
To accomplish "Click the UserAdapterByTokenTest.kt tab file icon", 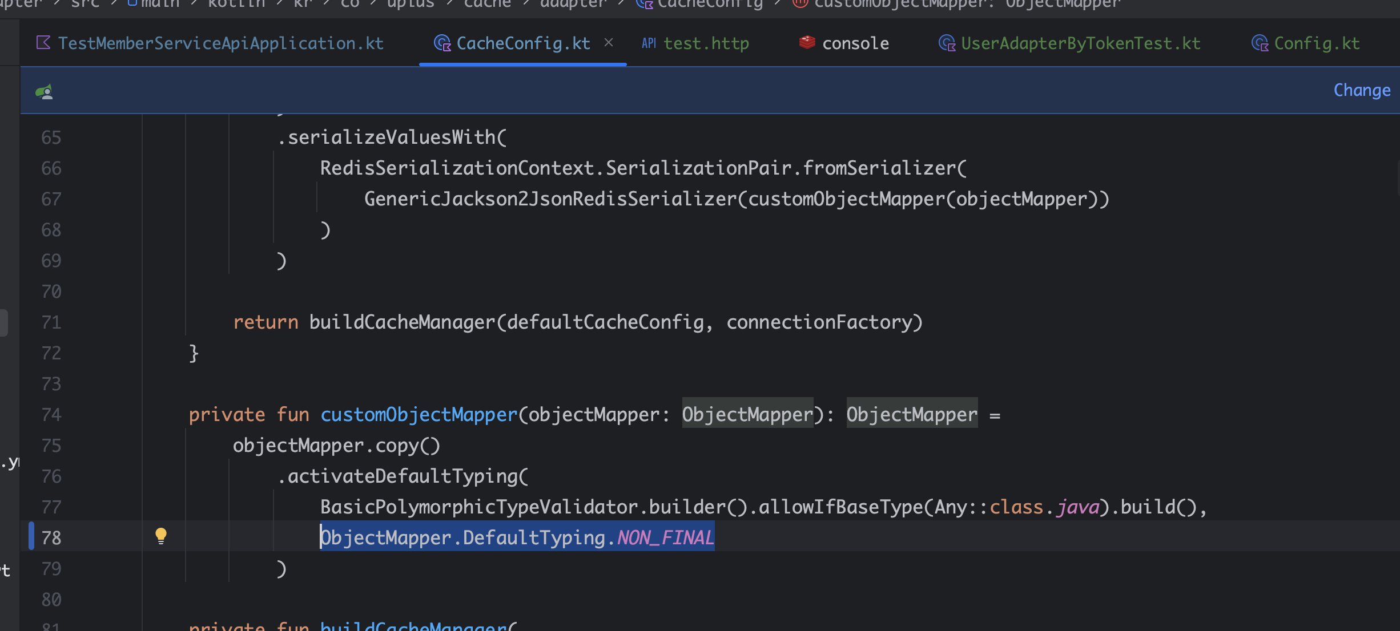I will (947, 43).
